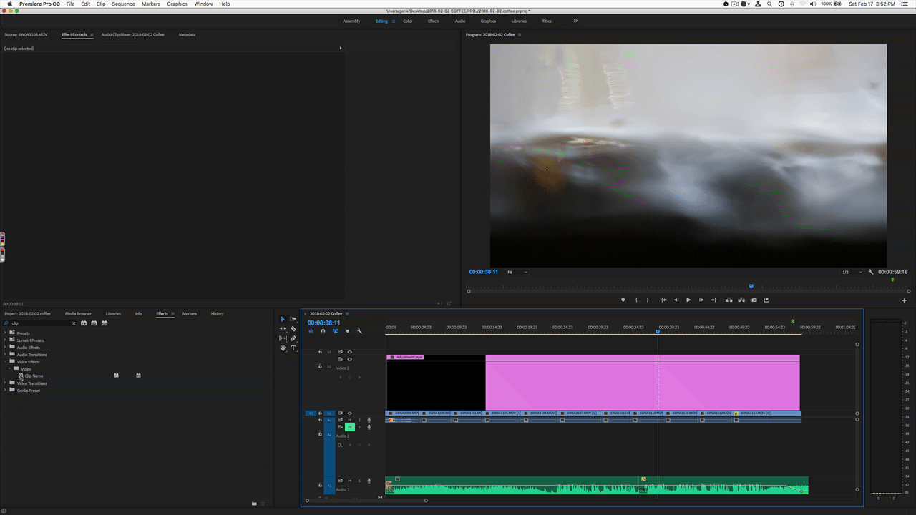916x515 pixels.
Task: Click the Linked Selection icon in the timeline
Action: pyautogui.click(x=335, y=331)
